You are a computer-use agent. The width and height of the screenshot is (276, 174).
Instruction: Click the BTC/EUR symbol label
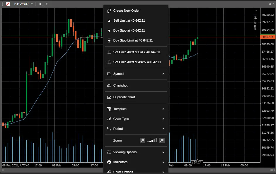21,4
